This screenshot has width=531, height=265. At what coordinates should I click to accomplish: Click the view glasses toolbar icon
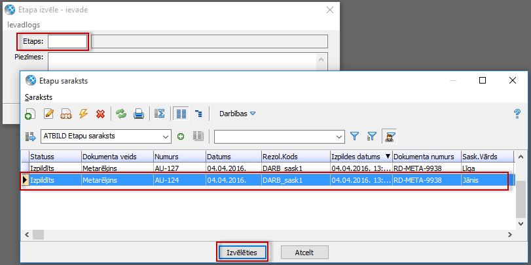tap(66, 114)
